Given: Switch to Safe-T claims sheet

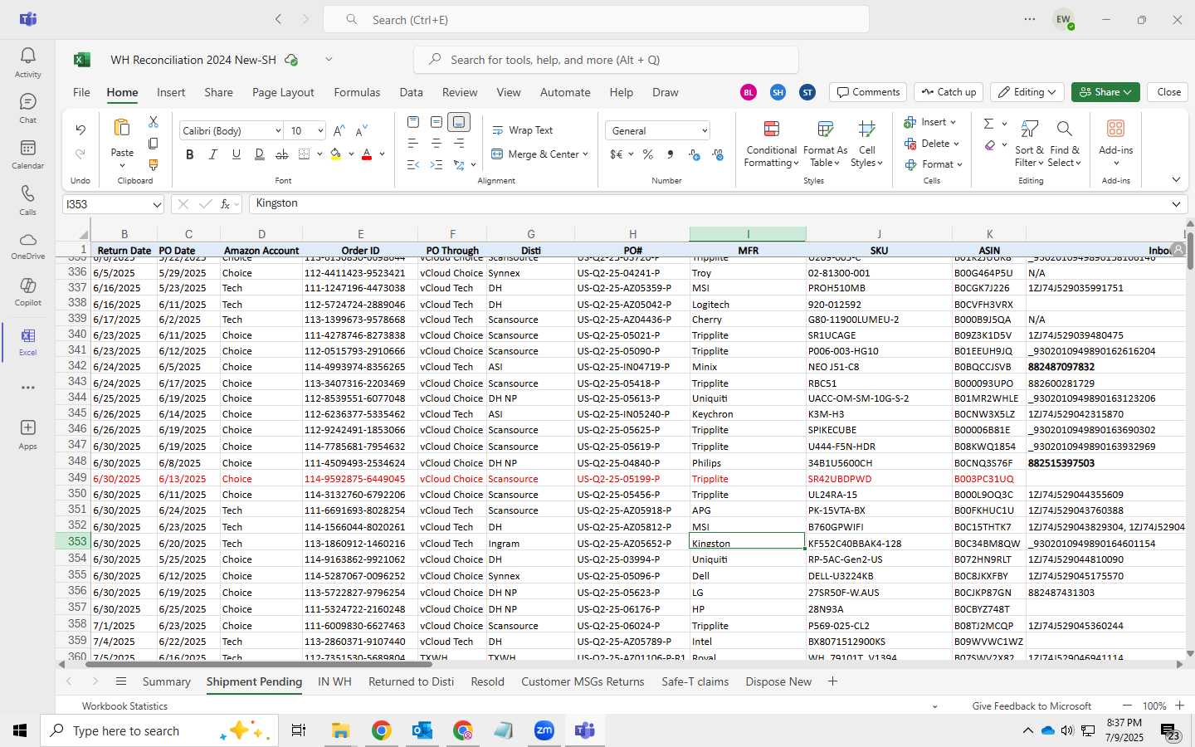Looking at the screenshot, I should click(x=695, y=681).
